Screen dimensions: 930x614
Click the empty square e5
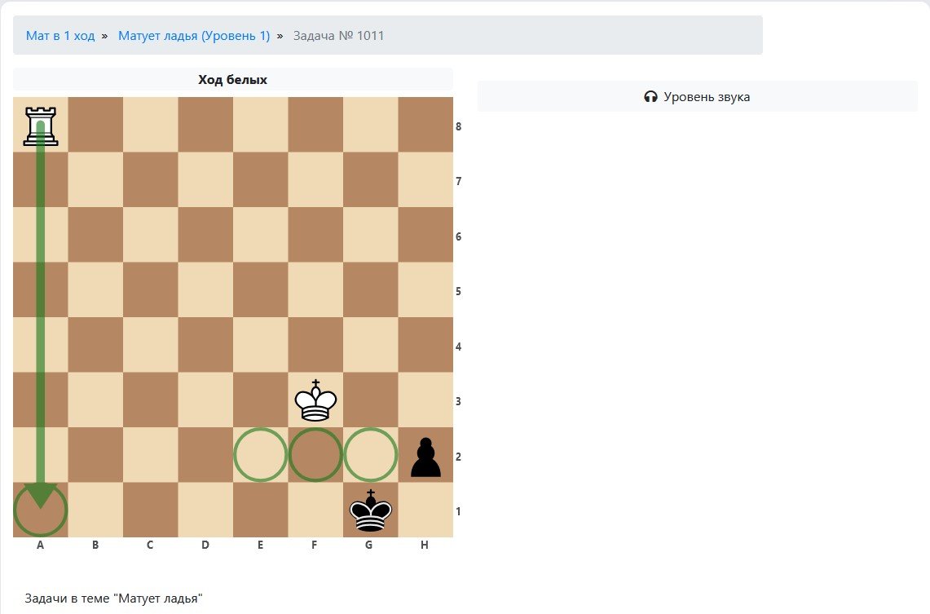(261, 290)
